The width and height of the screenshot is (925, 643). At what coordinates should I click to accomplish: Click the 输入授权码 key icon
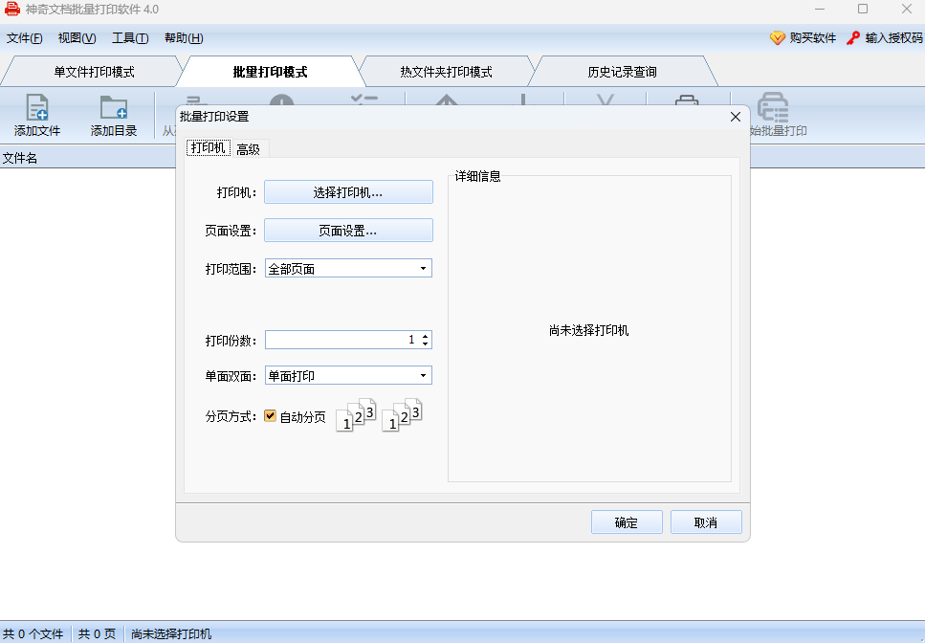pyautogui.click(x=853, y=37)
